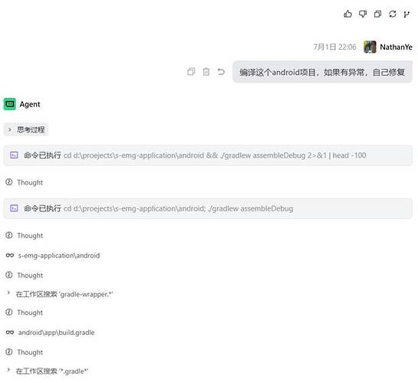Screen dimensions: 418x383
Task: Open Thought above gradle-wrapper search
Action: point(25,275)
